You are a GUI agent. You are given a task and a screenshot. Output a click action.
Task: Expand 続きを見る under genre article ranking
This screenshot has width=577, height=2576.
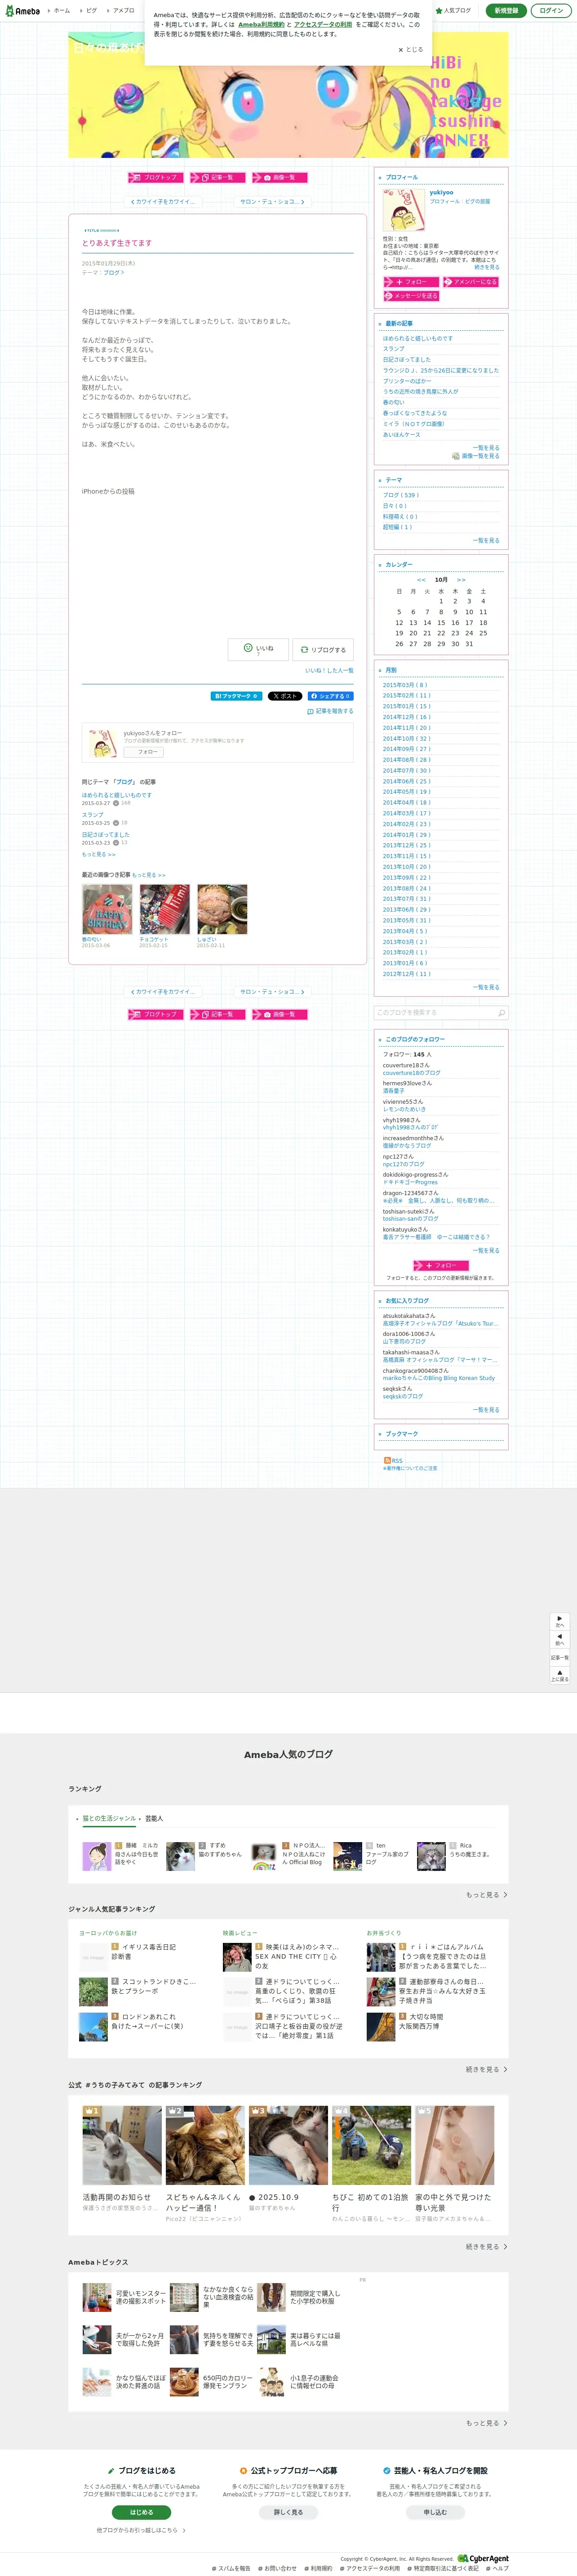487,2069
